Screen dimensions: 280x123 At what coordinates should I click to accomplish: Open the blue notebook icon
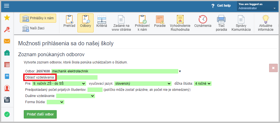coord(7,76)
